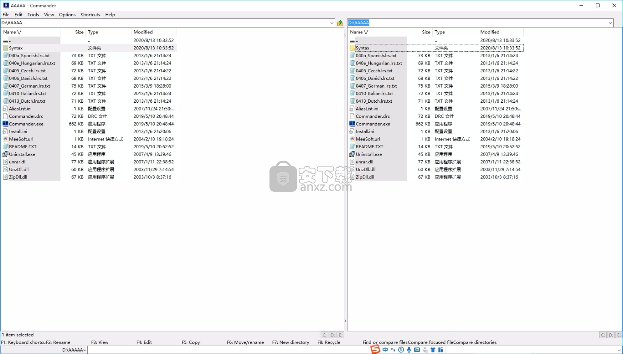Click Syntax folder icon in right panel
Screen dimensions: 623x354
[x=352, y=48]
